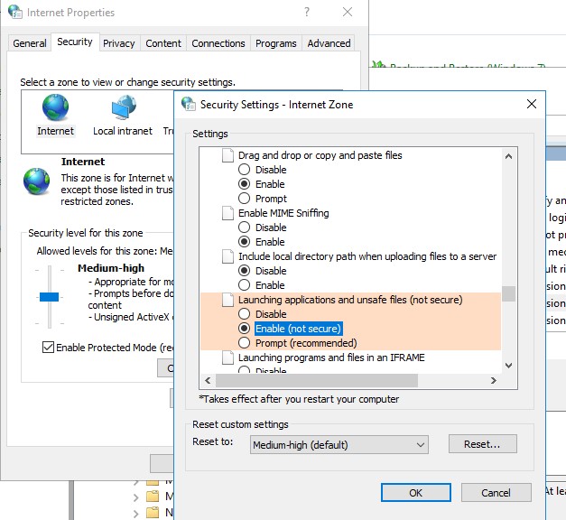Image resolution: width=566 pixels, height=520 pixels.
Task: Click the help question mark in title bar
Action: coord(307,13)
